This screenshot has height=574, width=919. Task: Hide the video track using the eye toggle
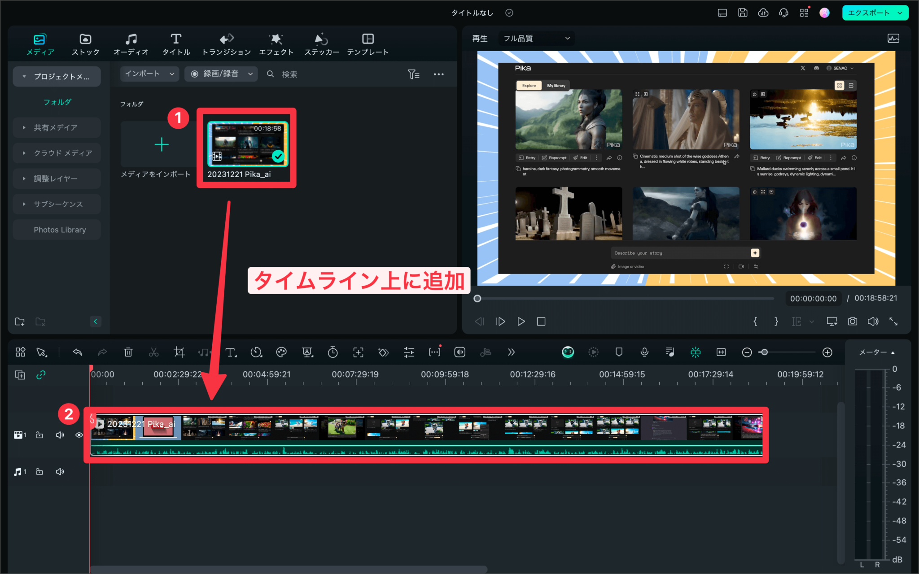79,435
